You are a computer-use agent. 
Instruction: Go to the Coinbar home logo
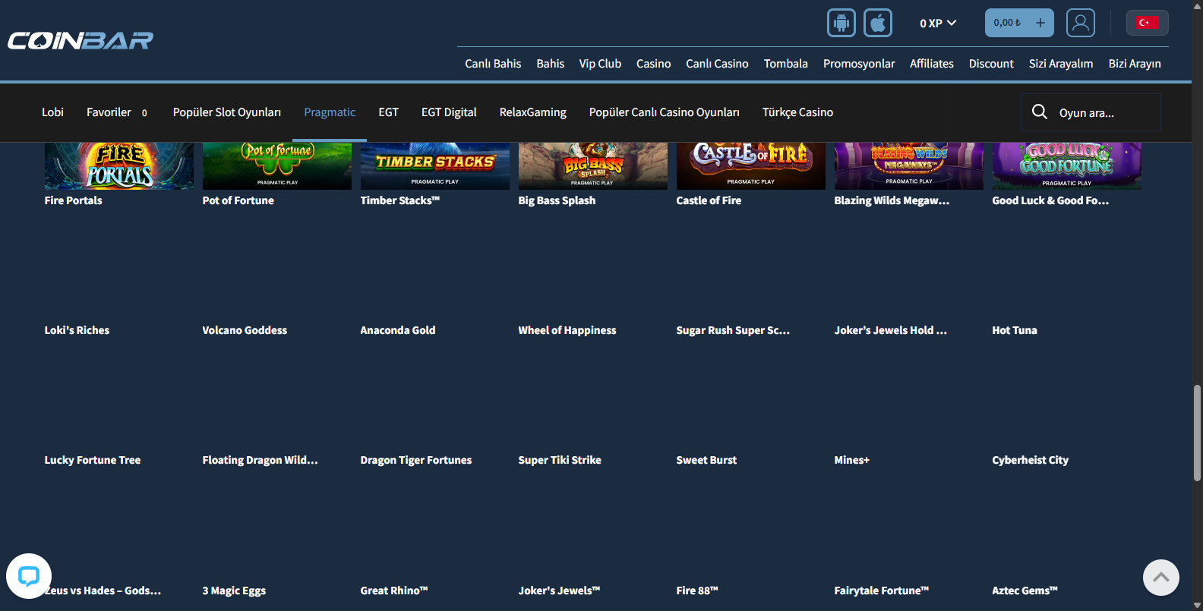[81, 40]
